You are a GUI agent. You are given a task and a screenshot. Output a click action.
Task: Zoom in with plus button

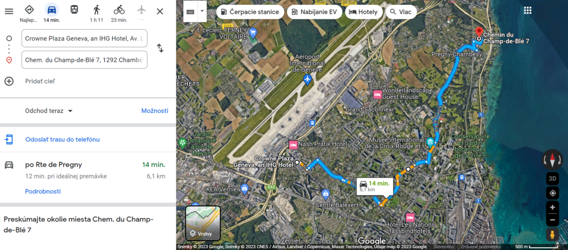point(552,207)
